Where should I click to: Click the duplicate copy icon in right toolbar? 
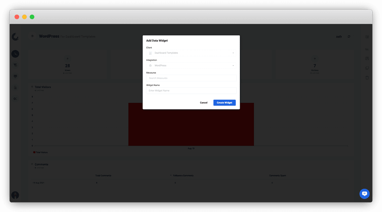click(367, 68)
